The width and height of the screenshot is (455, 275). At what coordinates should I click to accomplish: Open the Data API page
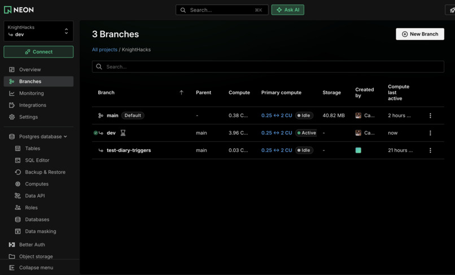(x=35, y=196)
